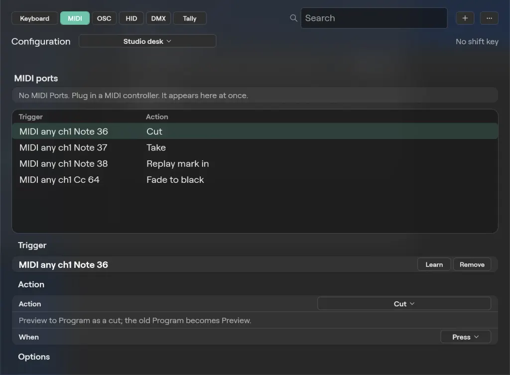Viewport: 510px width, 375px height.
Task: Click the Take action cell
Action: click(156, 147)
